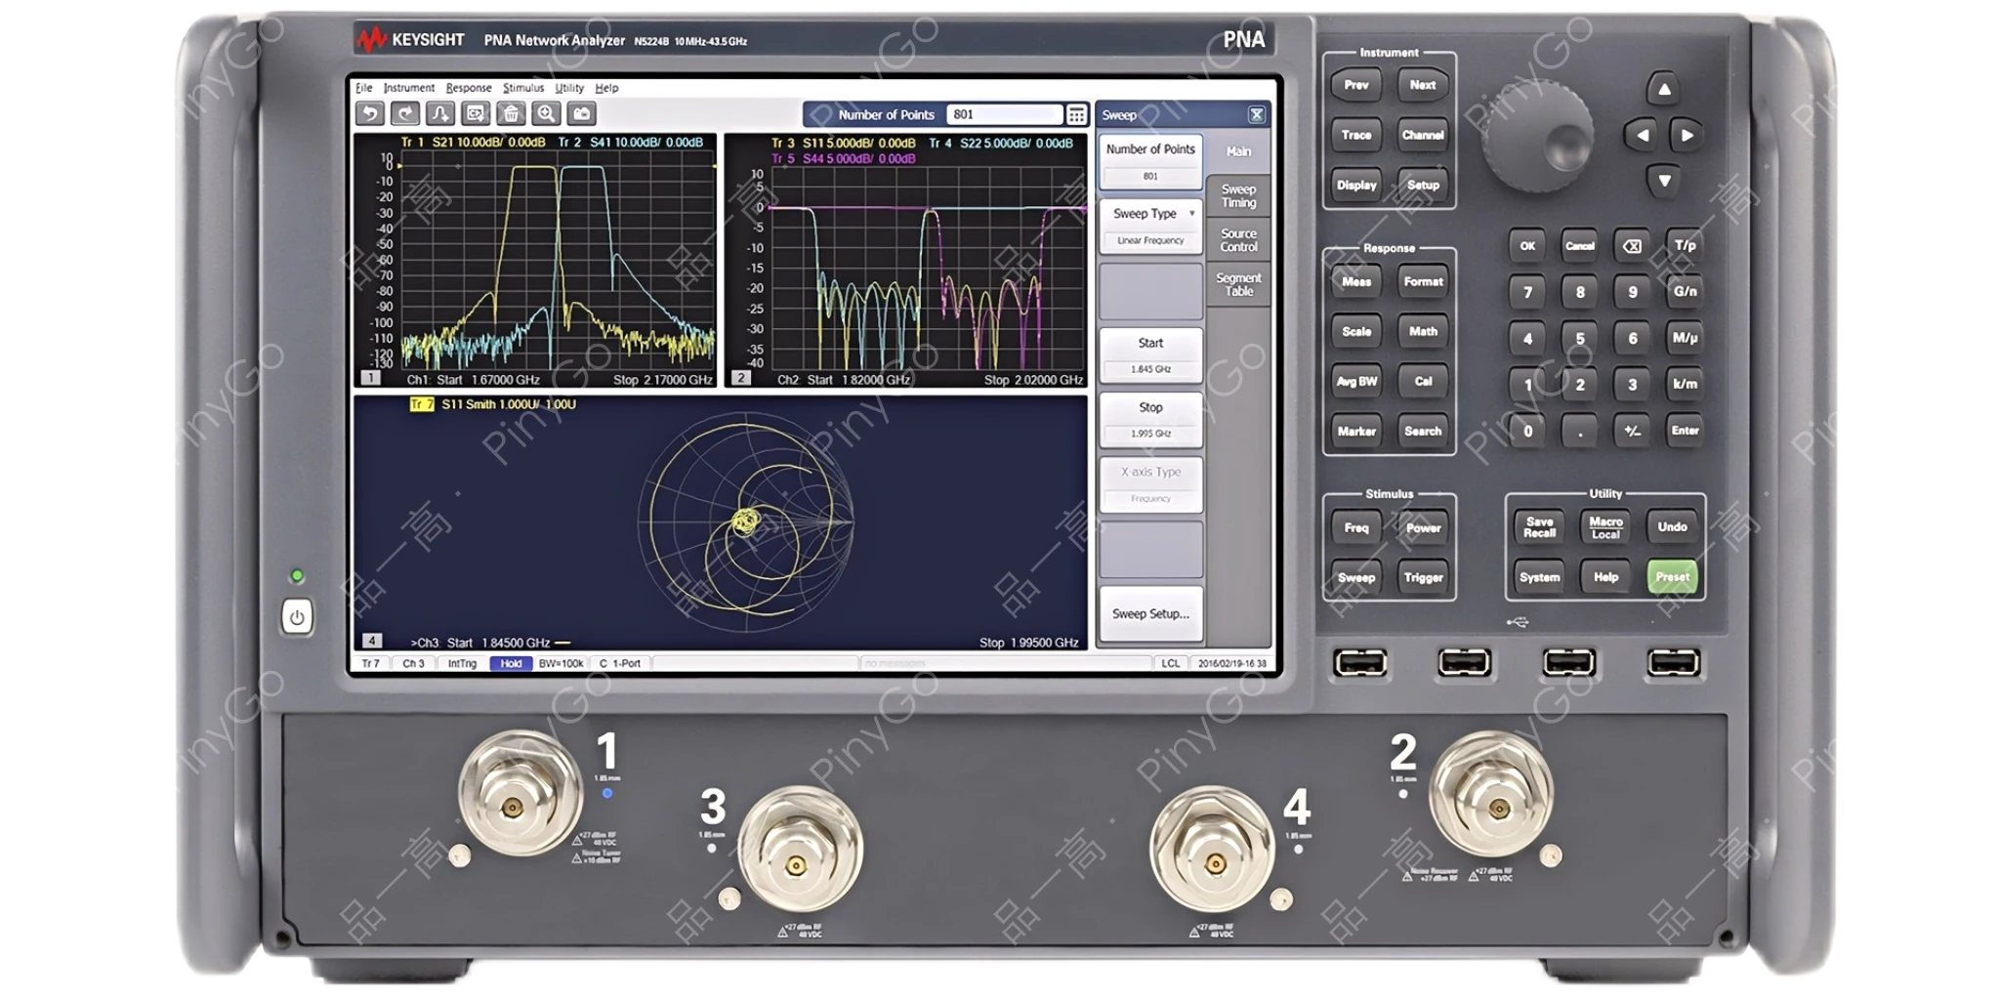
Task: Click the add window toolbar icon
Action: click(x=476, y=114)
